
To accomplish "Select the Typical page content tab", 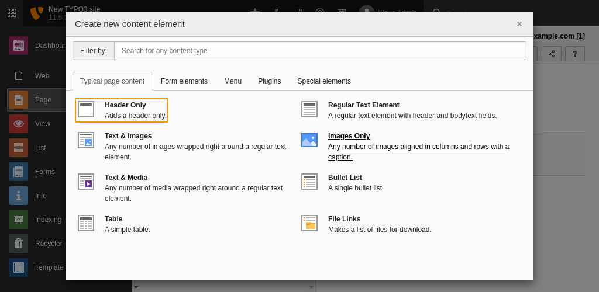I will click(x=112, y=81).
